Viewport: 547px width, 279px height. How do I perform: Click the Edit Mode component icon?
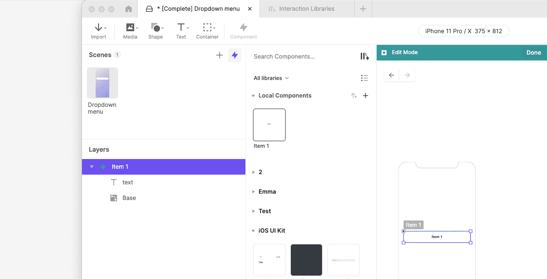coord(384,53)
